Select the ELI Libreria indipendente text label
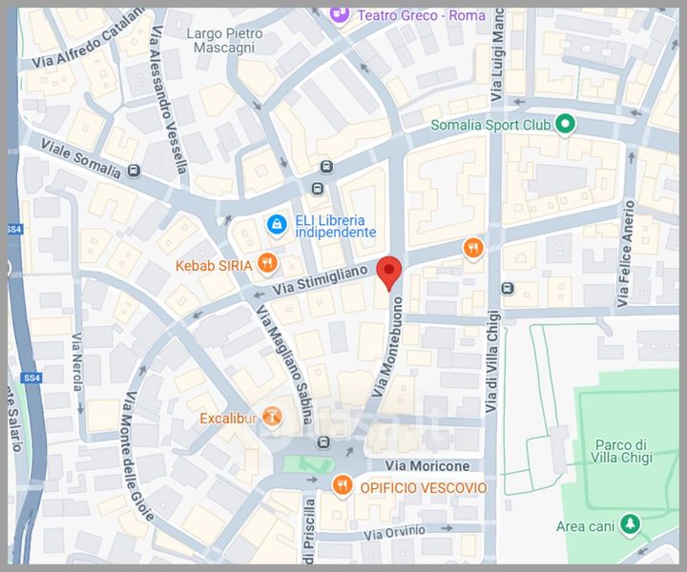 click(x=336, y=226)
